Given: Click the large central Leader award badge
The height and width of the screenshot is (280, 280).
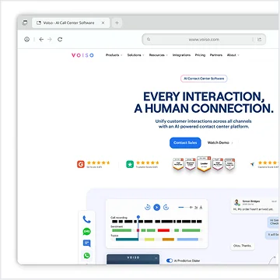Looking at the screenshot, I should pos(204,164).
